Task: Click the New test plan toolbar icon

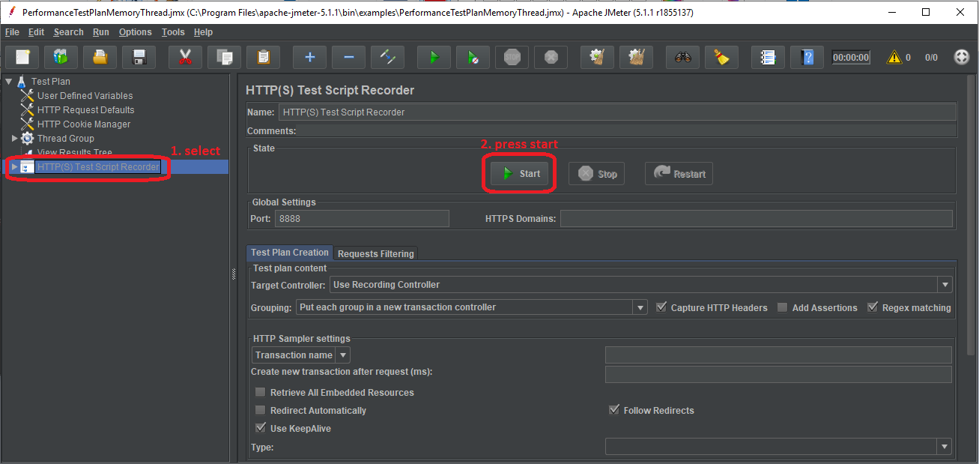Action: coord(22,57)
